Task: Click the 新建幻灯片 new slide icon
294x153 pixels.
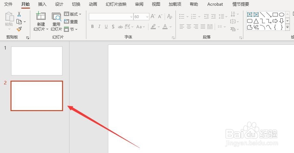Action: click(x=41, y=16)
